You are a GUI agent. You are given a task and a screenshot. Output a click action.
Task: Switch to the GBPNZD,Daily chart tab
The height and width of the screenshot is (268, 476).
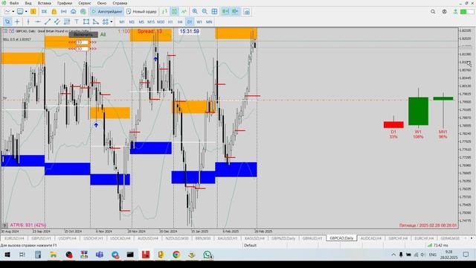(x=283, y=238)
